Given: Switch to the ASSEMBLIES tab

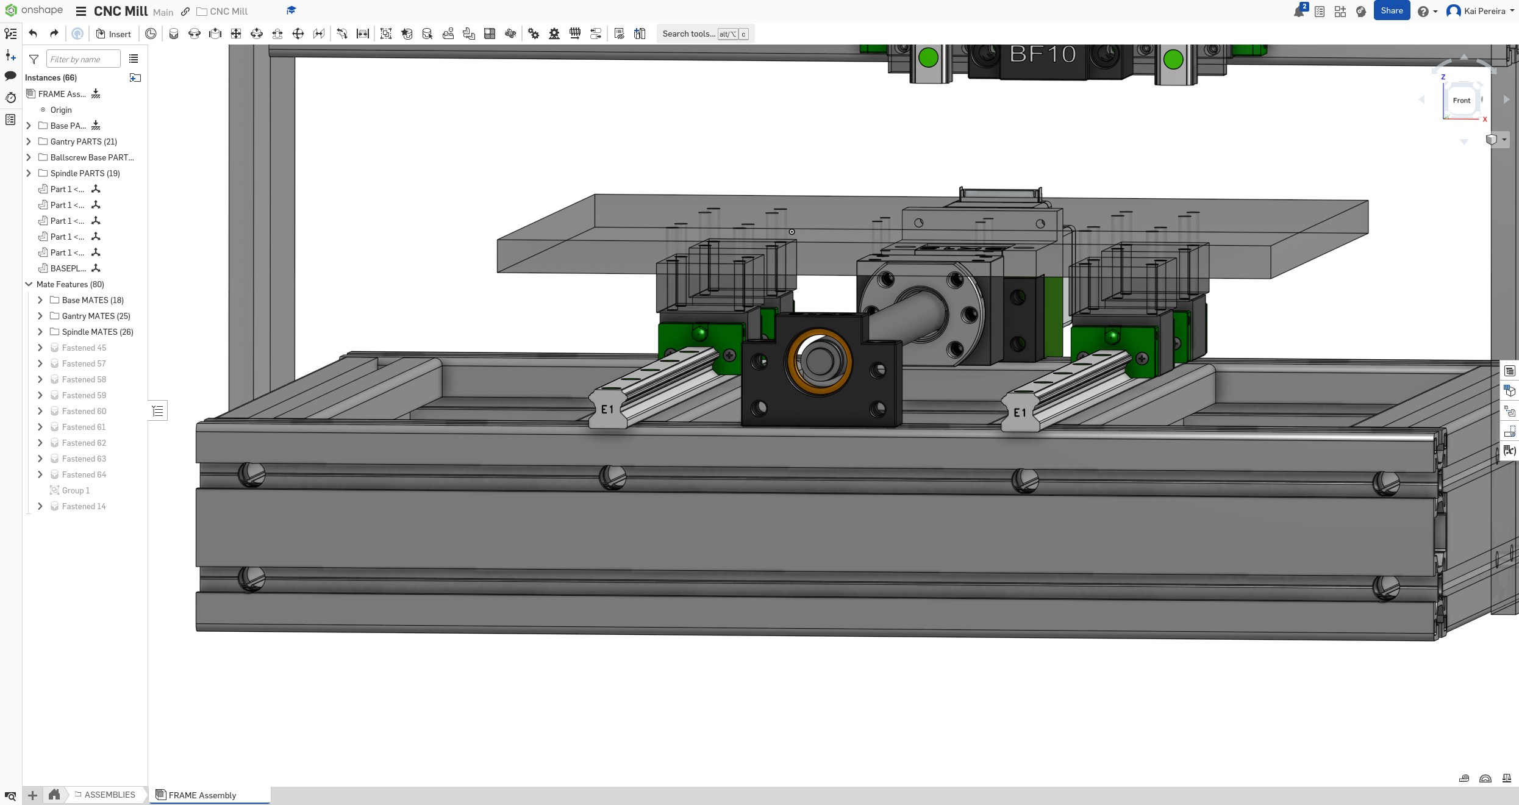Looking at the screenshot, I should pos(110,795).
